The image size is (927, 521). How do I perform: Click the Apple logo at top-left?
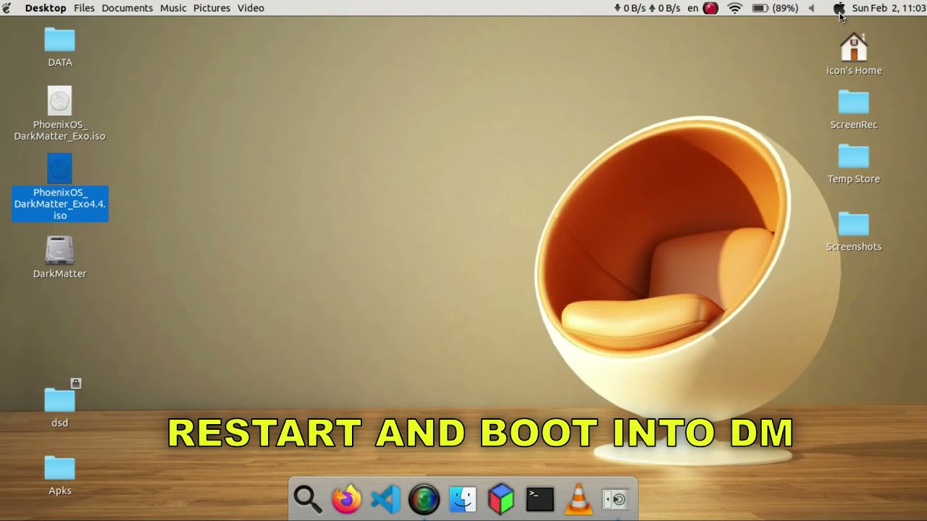(7, 8)
